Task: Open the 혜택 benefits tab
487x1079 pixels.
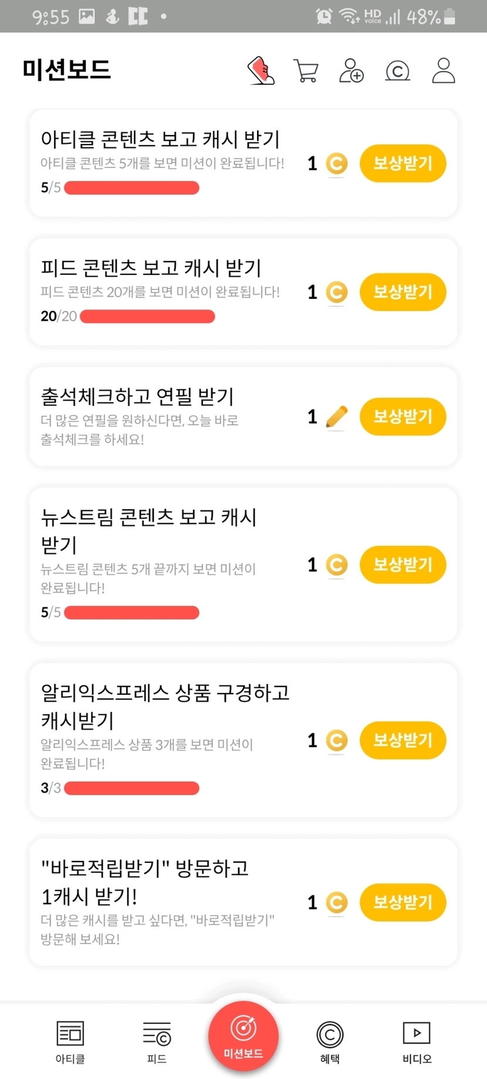Action: pyautogui.click(x=330, y=1041)
